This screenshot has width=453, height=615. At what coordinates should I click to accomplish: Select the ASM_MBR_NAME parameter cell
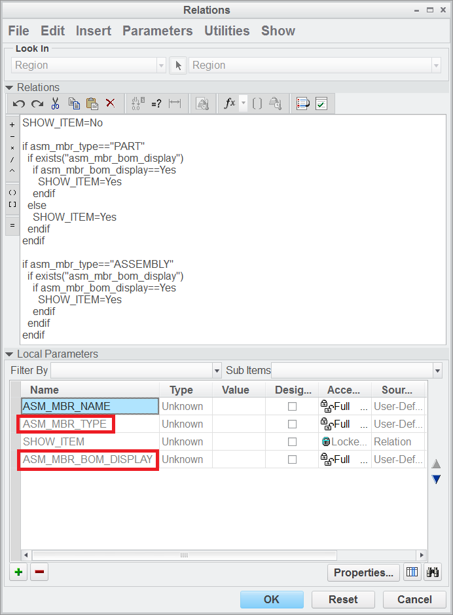pyautogui.click(x=90, y=406)
